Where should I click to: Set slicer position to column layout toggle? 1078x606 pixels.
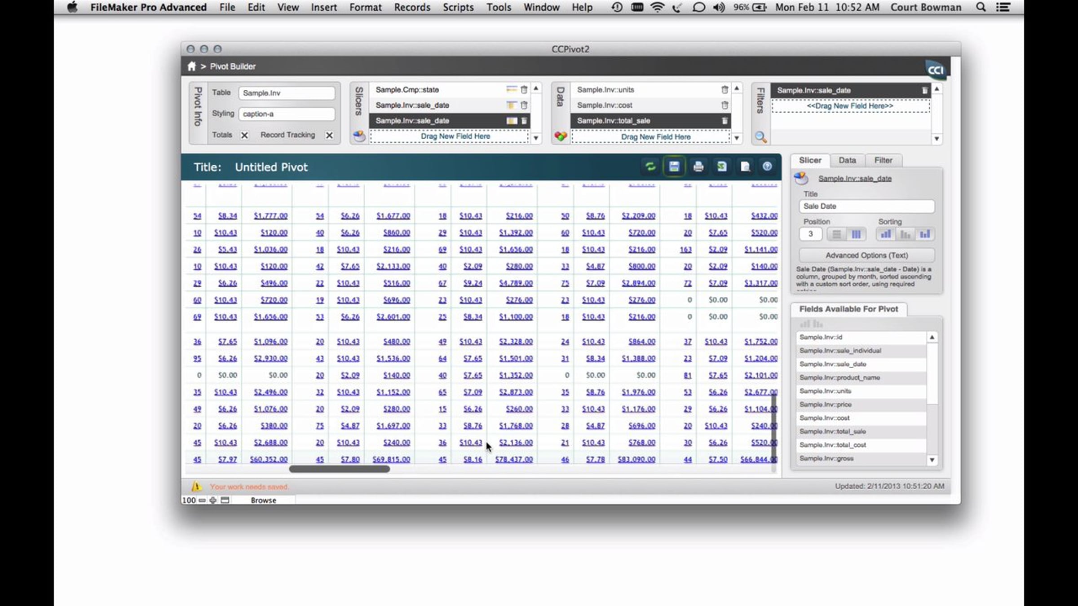[856, 234]
